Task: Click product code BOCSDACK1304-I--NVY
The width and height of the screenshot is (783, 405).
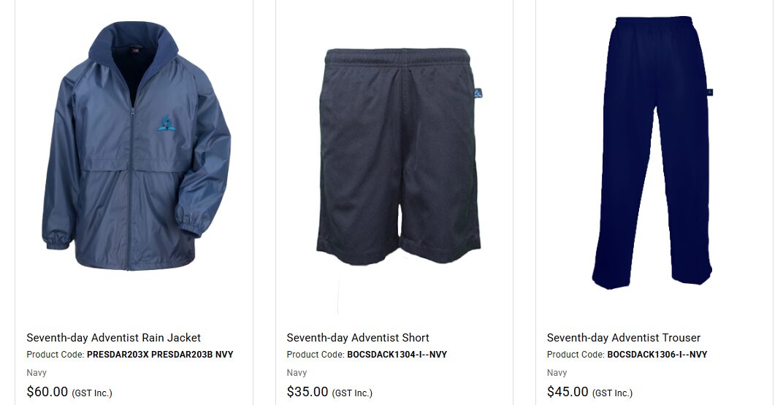Action: [x=397, y=355]
